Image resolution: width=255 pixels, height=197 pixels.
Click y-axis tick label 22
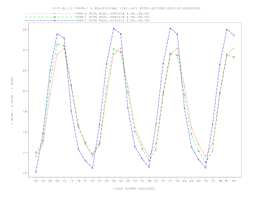pyautogui.click(x=25, y=71)
